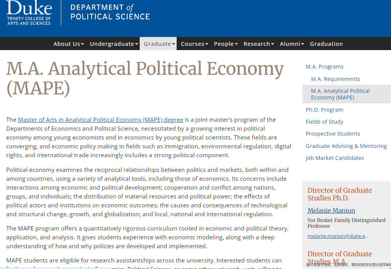
Task: Expand the About Us dropdown arrow
Action: [82, 44]
